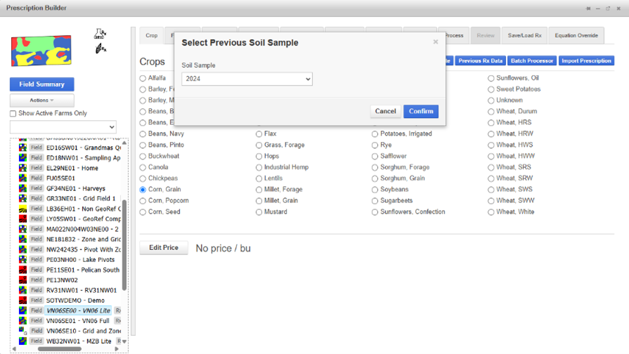Switch to the Save/Load Rx tab
Image resolution: width=629 pixels, height=354 pixels.
[x=524, y=36]
